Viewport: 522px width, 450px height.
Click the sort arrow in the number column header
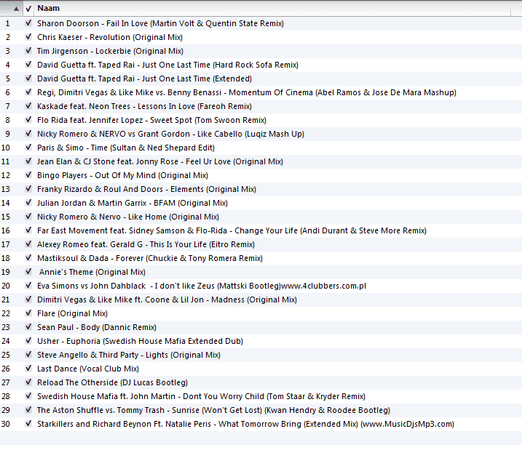tap(16, 9)
